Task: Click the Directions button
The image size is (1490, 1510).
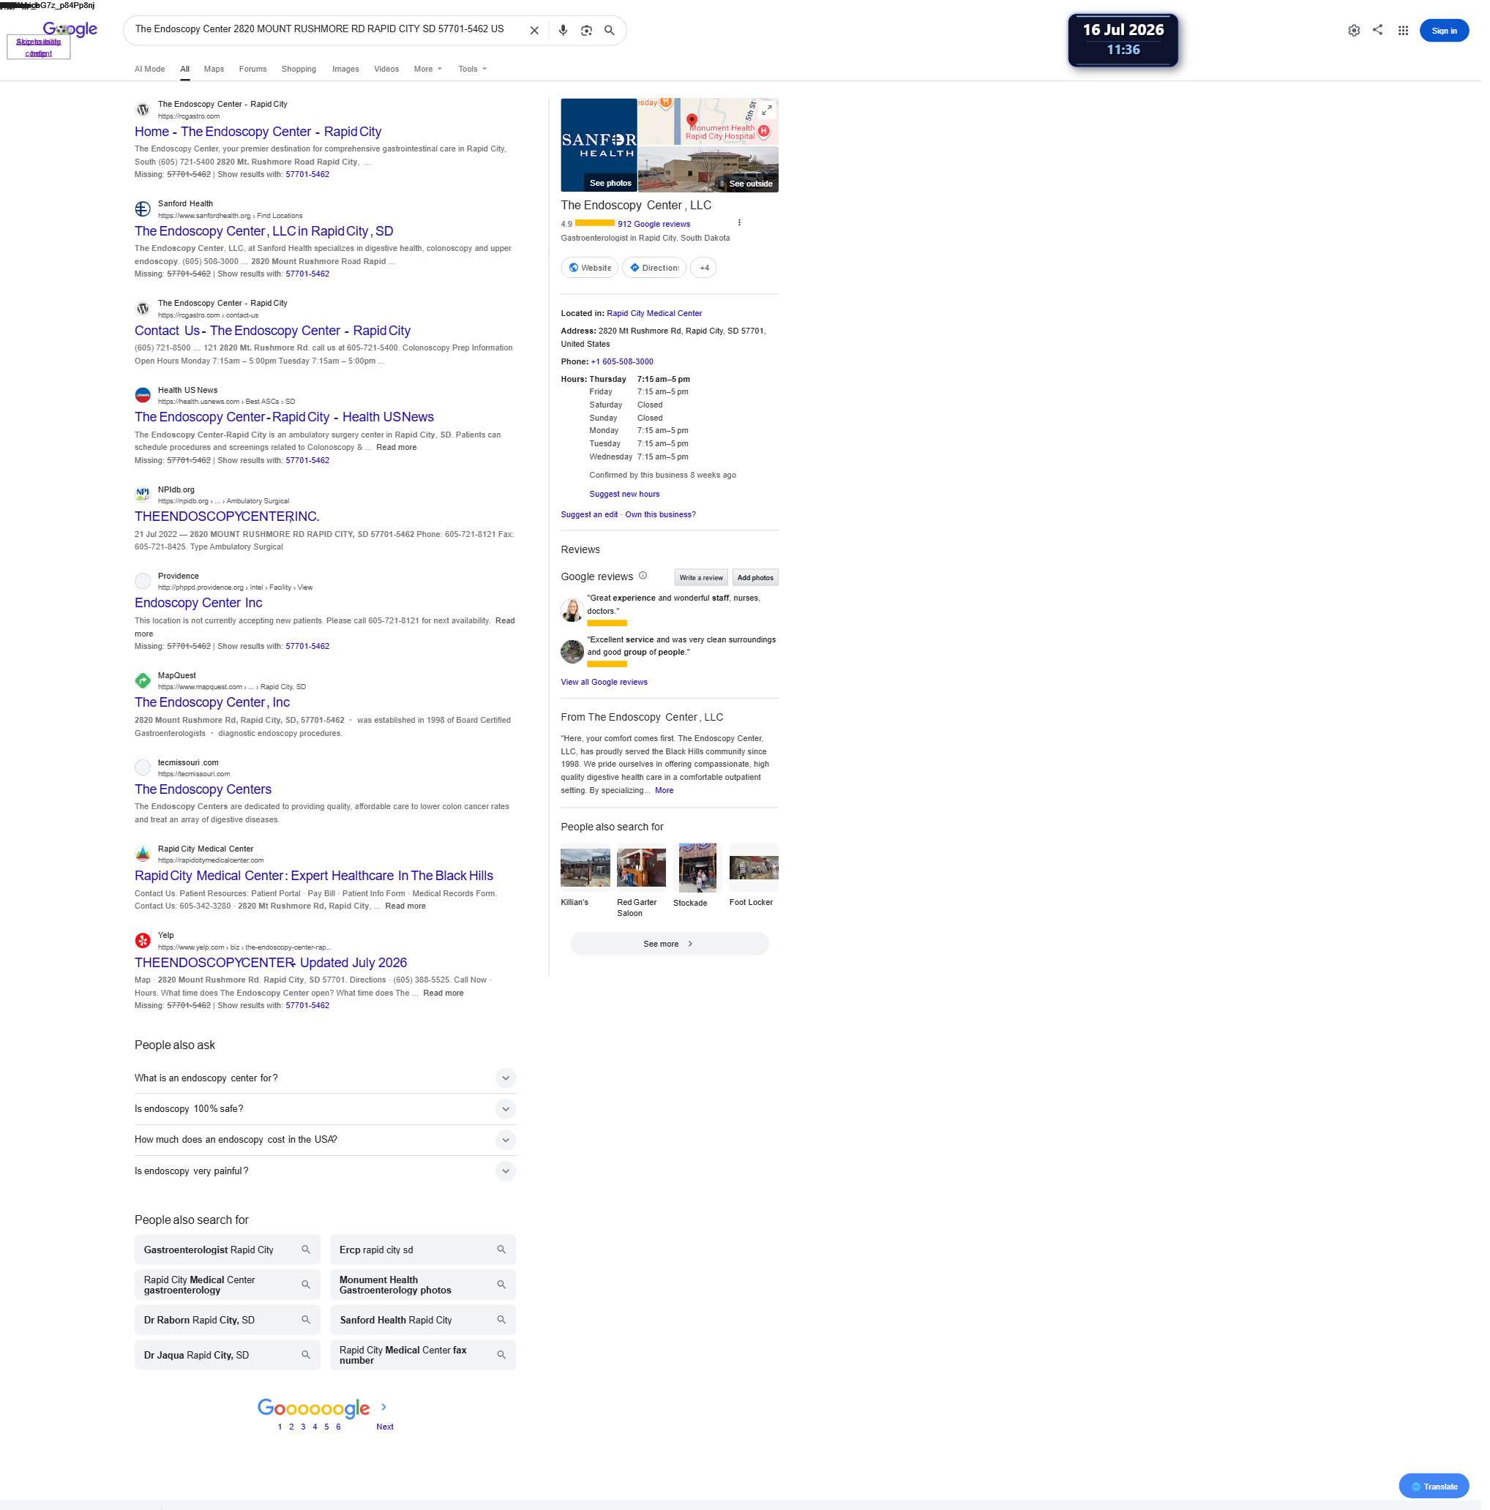Action: (x=654, y=268)
